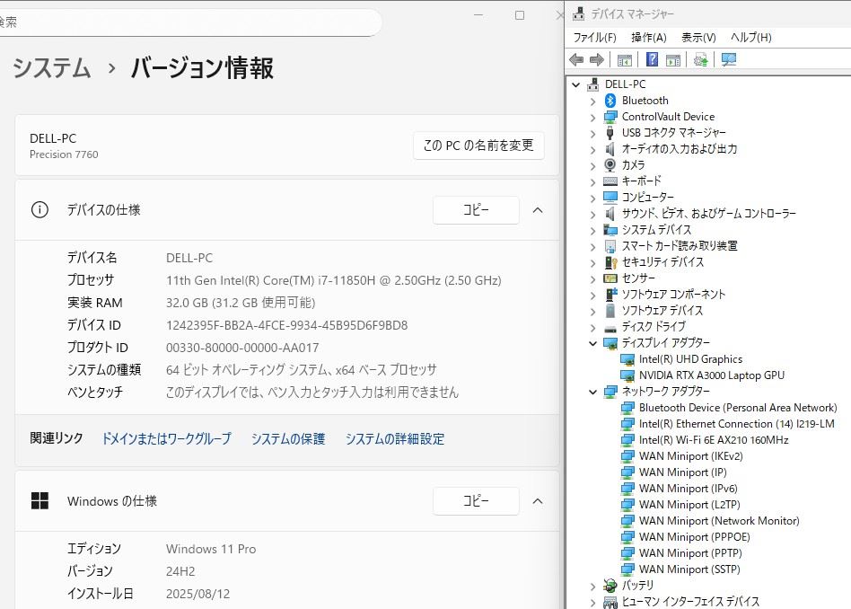Click the gear with green arrow toolbar icon
The image size is (851, 609).
[x=701, y=60]
